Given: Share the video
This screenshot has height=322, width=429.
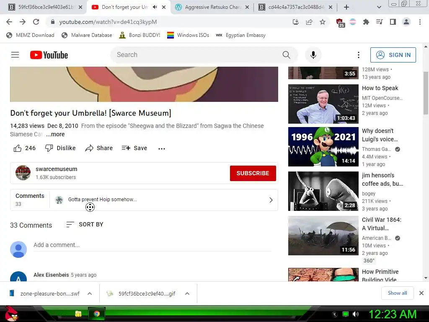Looking at the screenshot, I should tap(99, 148).
